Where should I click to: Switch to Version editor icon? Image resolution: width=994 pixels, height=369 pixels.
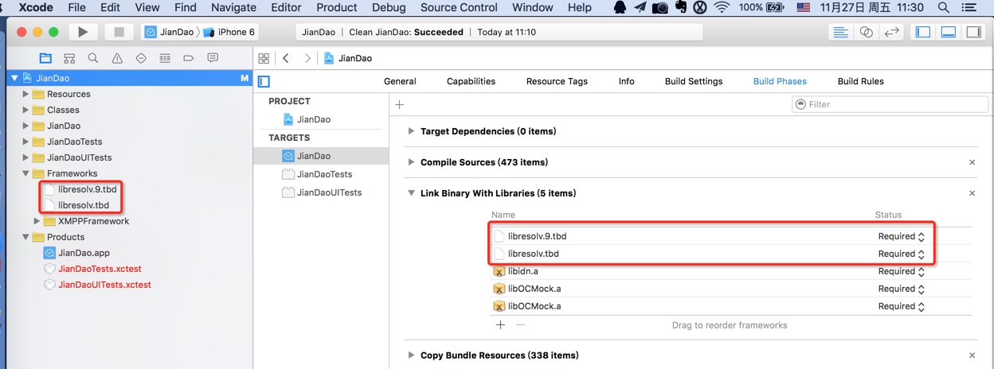coord(892,32)
